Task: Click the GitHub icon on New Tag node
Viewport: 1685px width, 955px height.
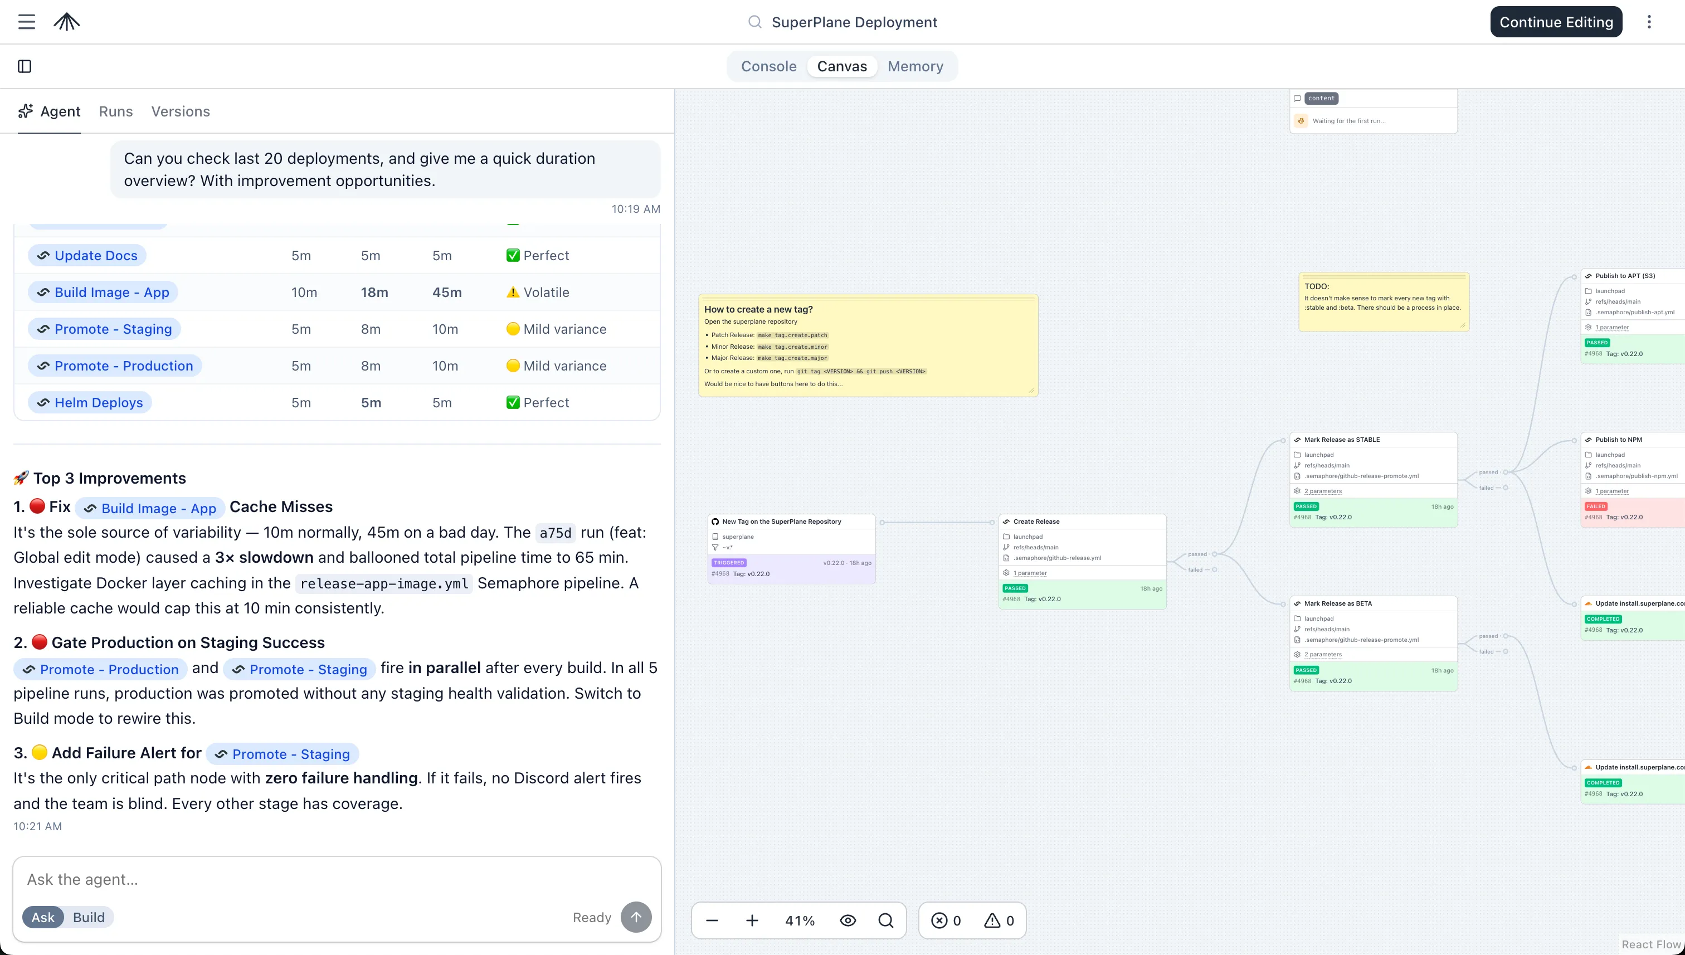Action: click(715, 522)
